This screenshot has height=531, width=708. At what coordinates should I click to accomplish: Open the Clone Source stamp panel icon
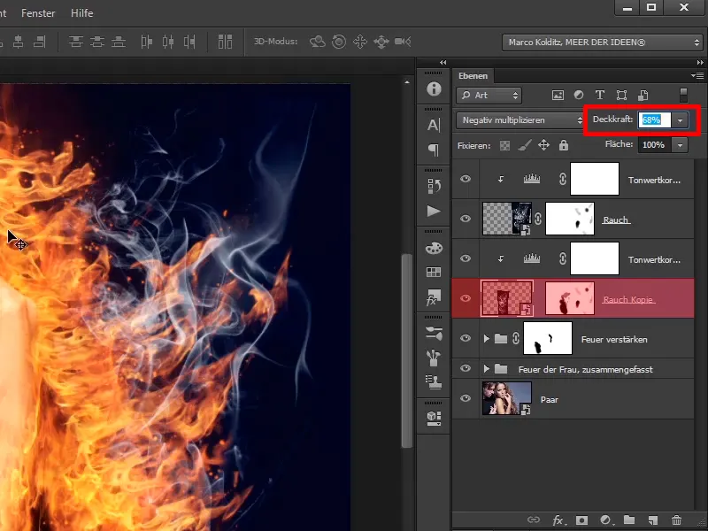[434, 382]
